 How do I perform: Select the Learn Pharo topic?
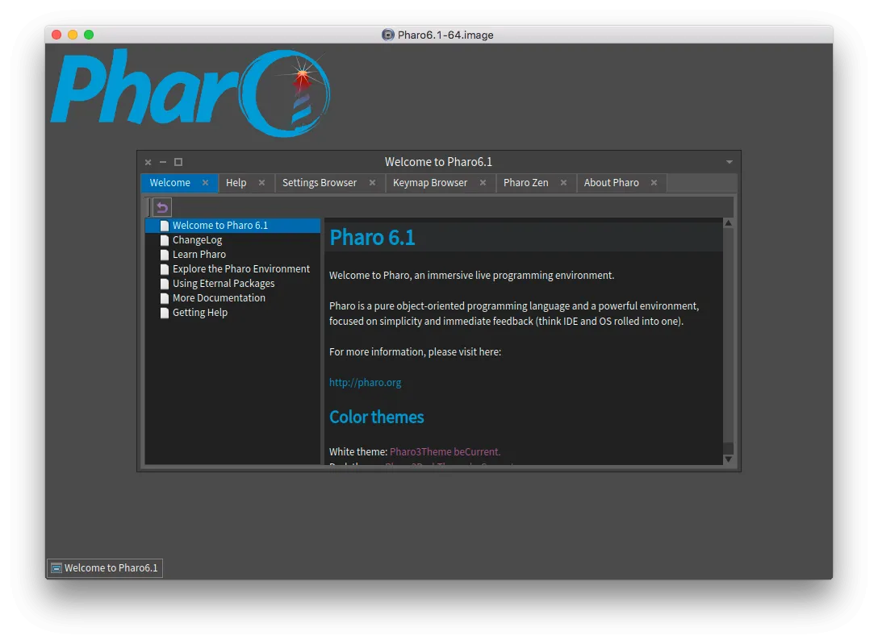pos(232,255)
